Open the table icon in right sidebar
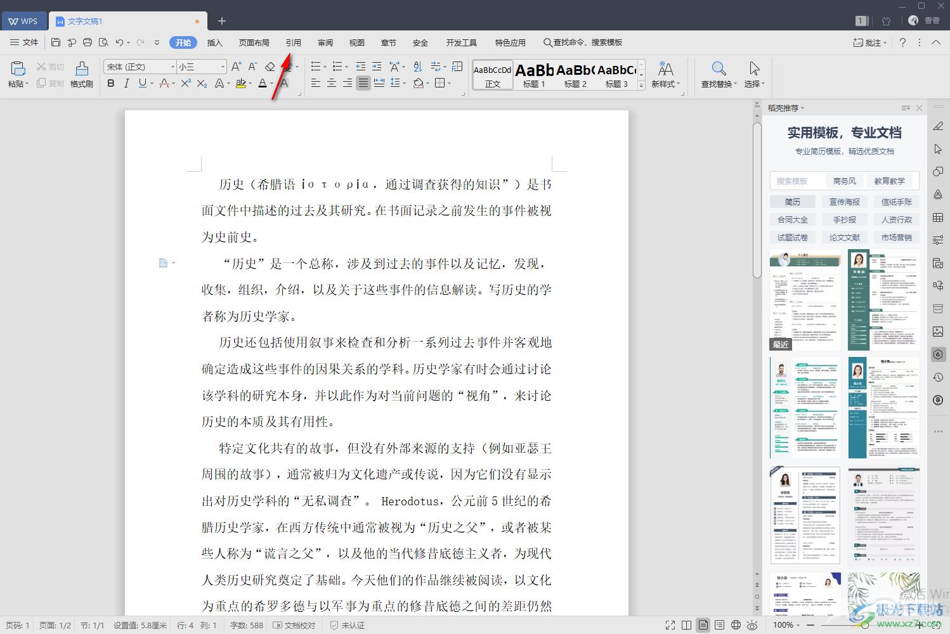 click(x=938, y=217)
